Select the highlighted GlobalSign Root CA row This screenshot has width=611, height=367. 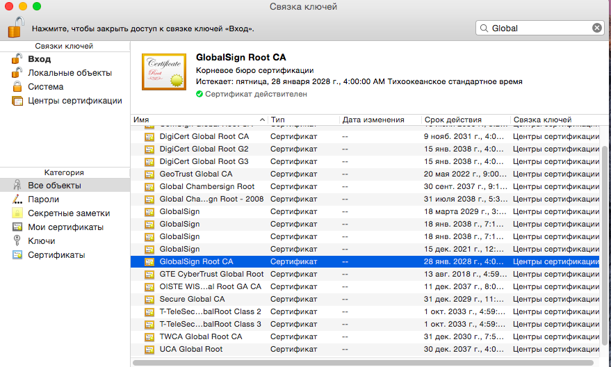[x=365, y=261]
